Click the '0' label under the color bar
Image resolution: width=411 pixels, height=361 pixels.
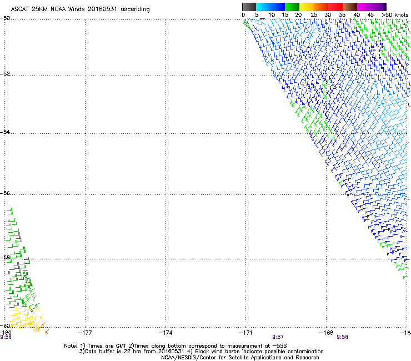pos(243,15)
